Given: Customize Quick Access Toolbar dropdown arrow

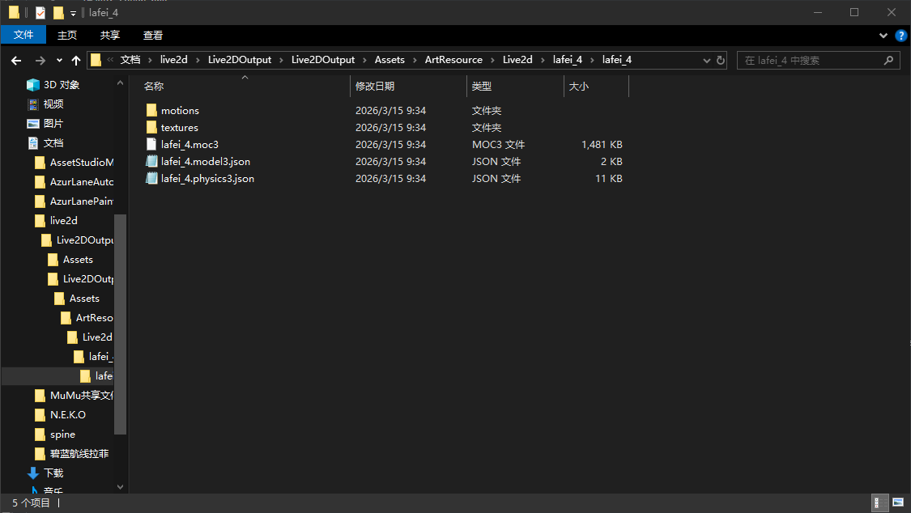Looking at the screenshot, I should 73,14.
